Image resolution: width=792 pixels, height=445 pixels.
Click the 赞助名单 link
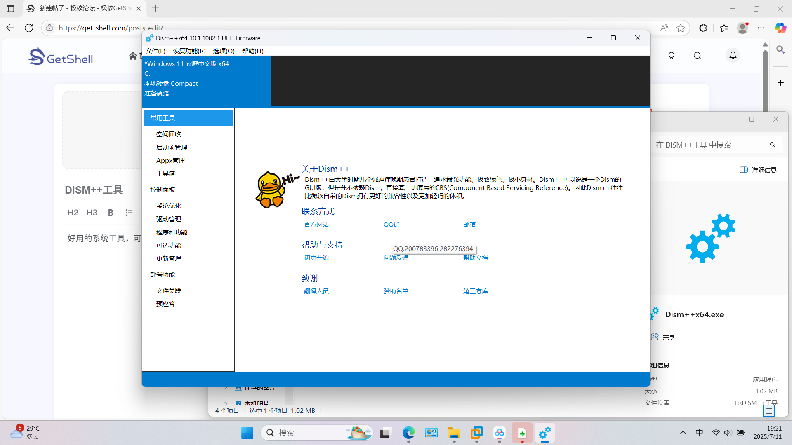point(396,291)
